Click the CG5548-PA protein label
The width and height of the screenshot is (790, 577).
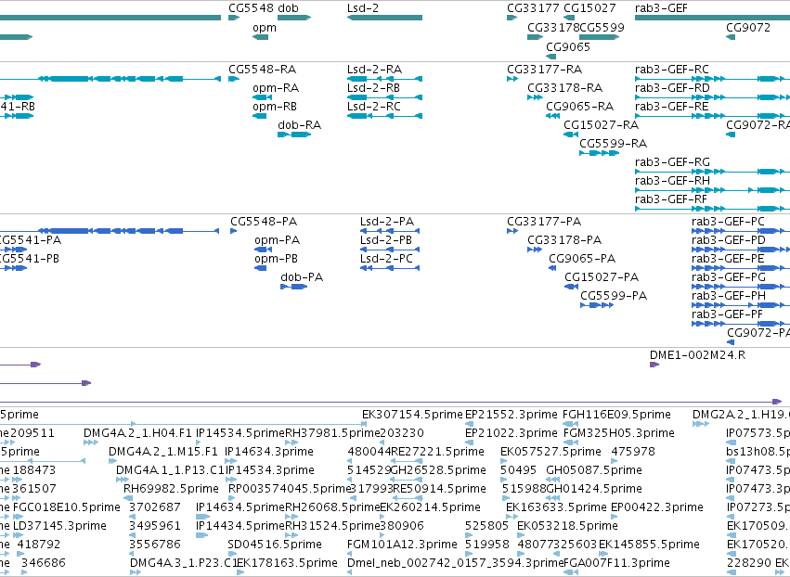point(264,222)
